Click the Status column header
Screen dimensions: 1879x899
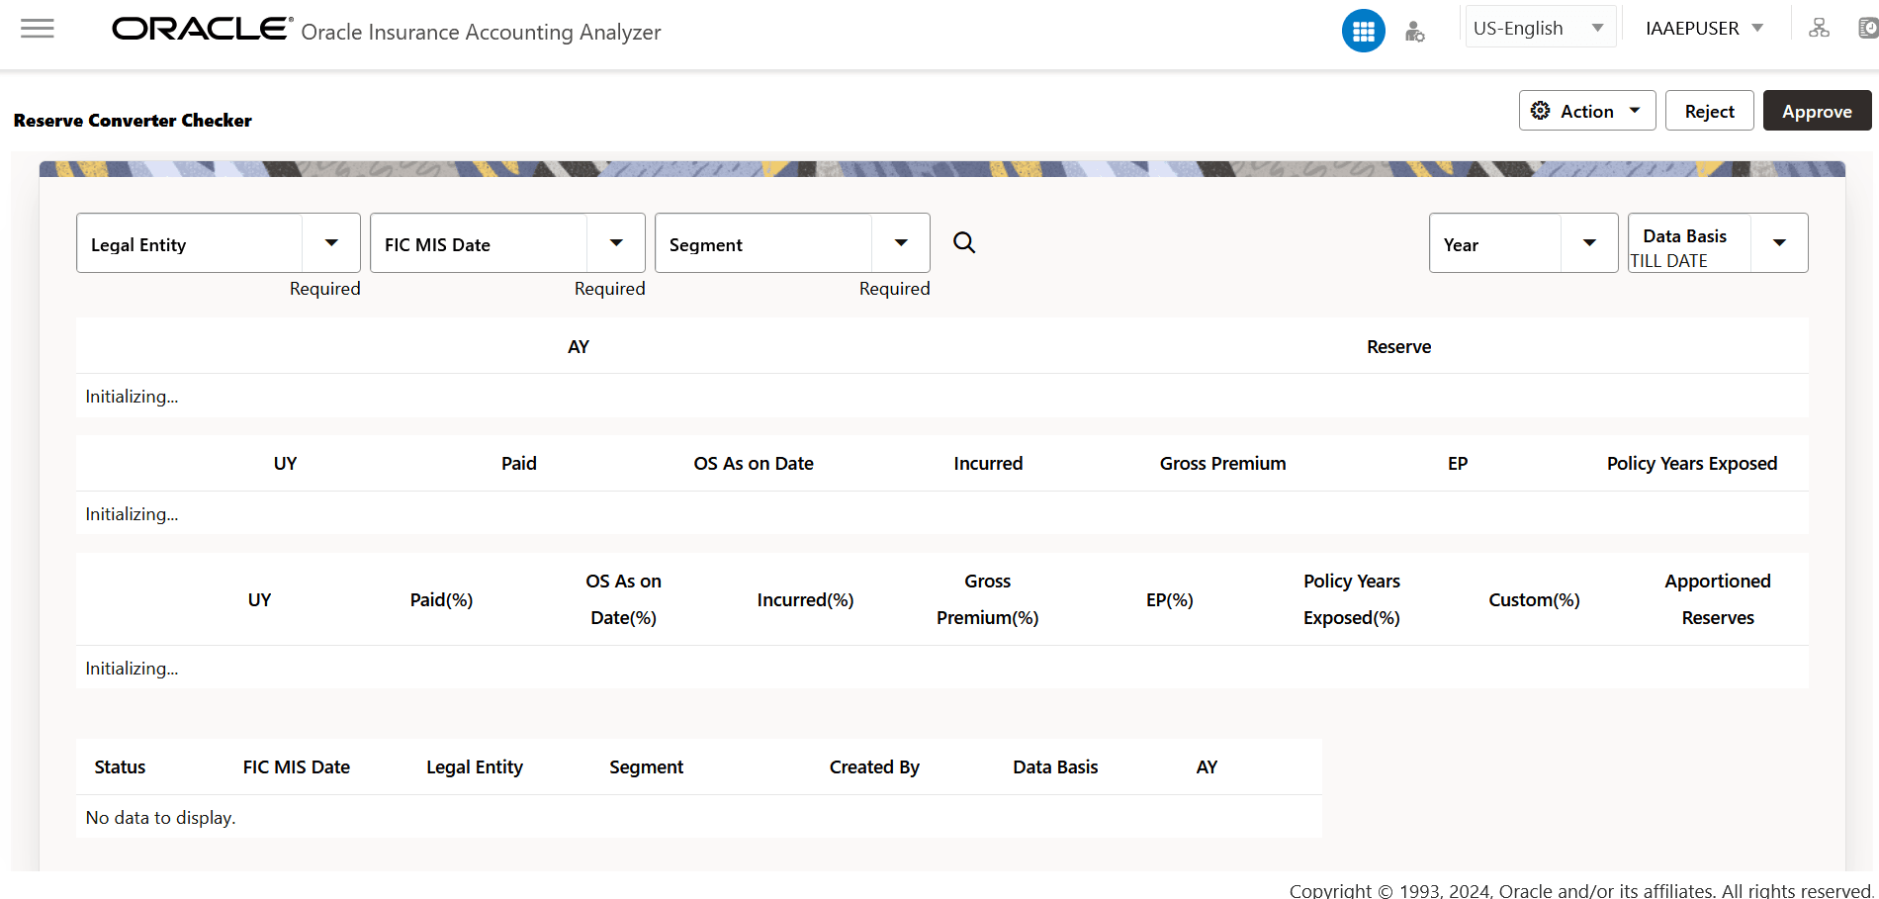pyautogui.click(x=120, y=765)
